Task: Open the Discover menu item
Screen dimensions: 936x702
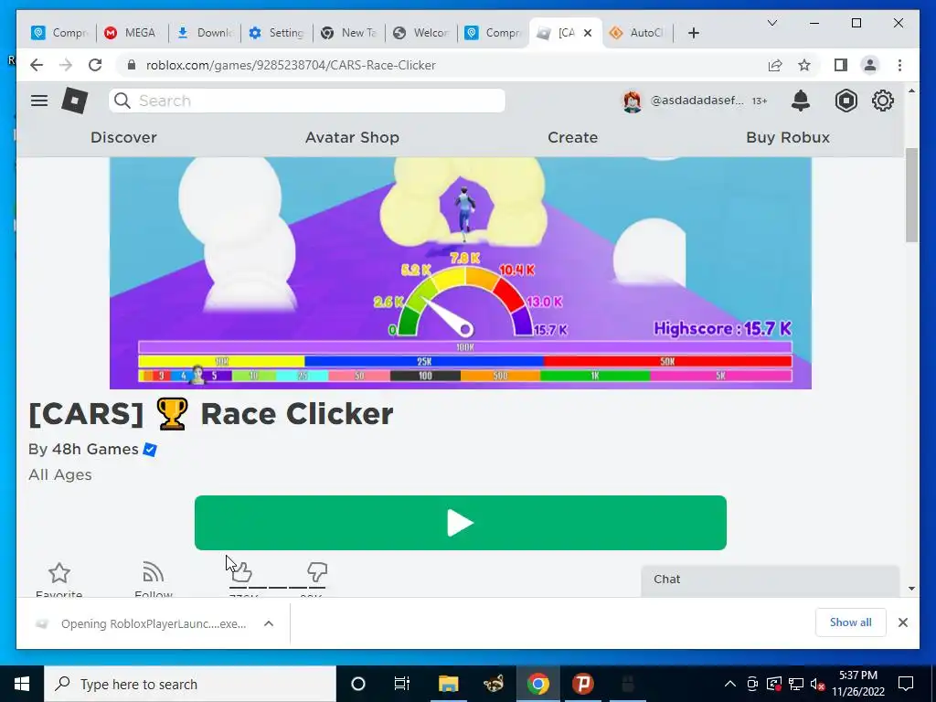Action: coord(123,137)
